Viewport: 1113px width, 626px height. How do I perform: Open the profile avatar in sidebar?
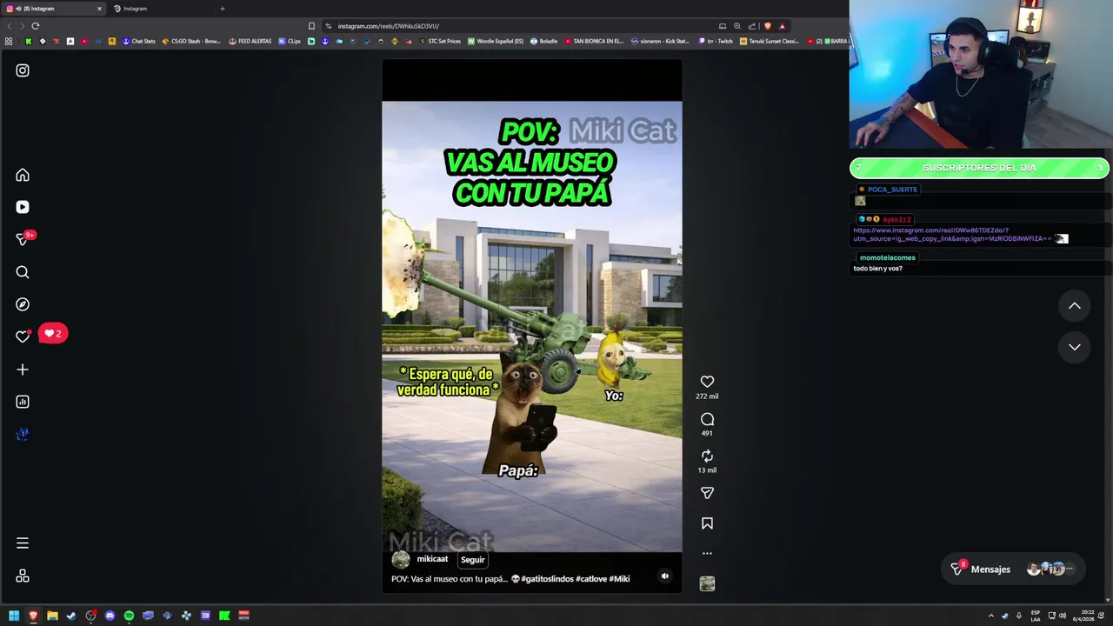[23, 434]
